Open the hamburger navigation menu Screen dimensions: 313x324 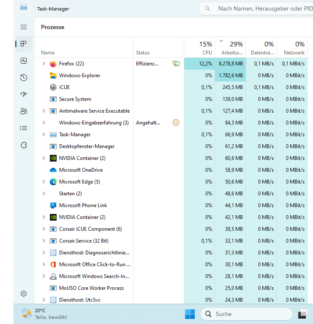click(x=24, y=27)
